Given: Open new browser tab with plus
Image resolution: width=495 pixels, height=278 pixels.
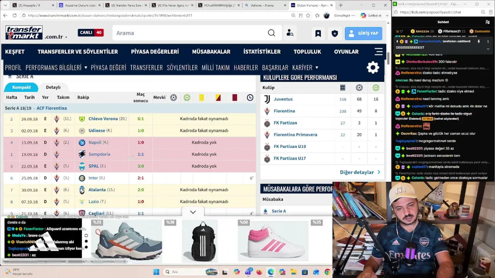Looking at the screenshot, I should (x=341, y=5).
